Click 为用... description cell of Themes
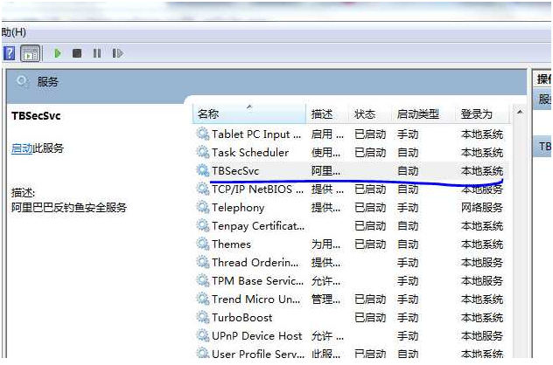Viewport: 553px width, 365px height. pos(325,244)
